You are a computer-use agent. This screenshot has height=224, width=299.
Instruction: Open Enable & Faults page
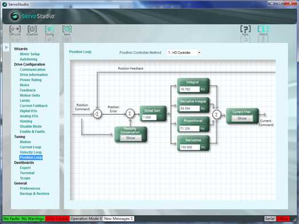point(32,132)
